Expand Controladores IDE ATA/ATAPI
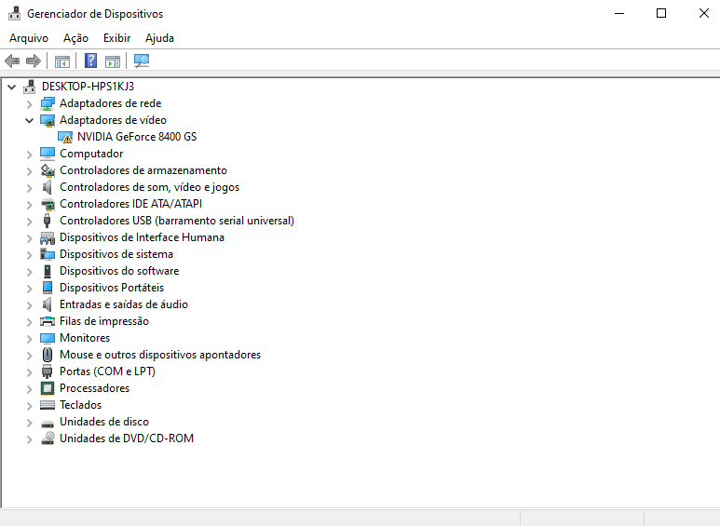The height and width of the screenshot is (526, 720). (x=30, y=205)
